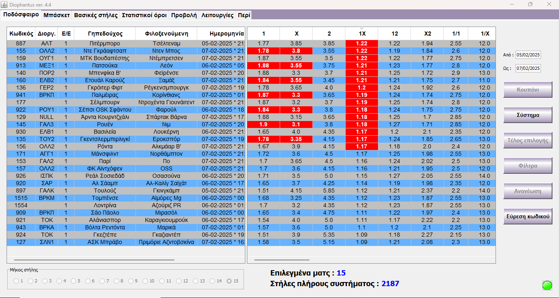The width and height of the screenshot is (559, 298).
Task: Select the Πατσούκα home team cell
Action: coord(105,65)
